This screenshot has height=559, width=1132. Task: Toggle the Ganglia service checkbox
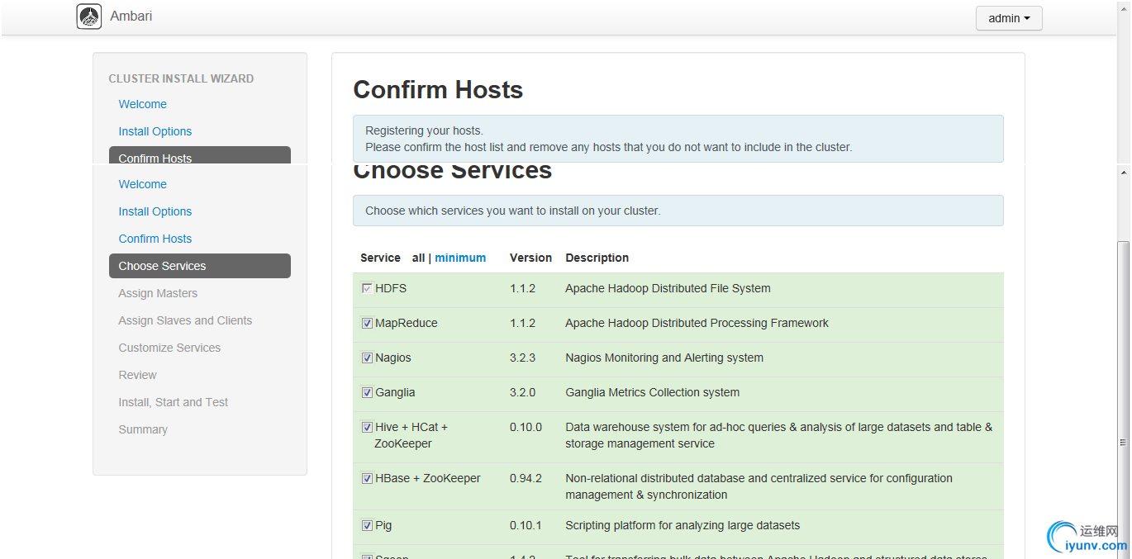pos(367,393)
